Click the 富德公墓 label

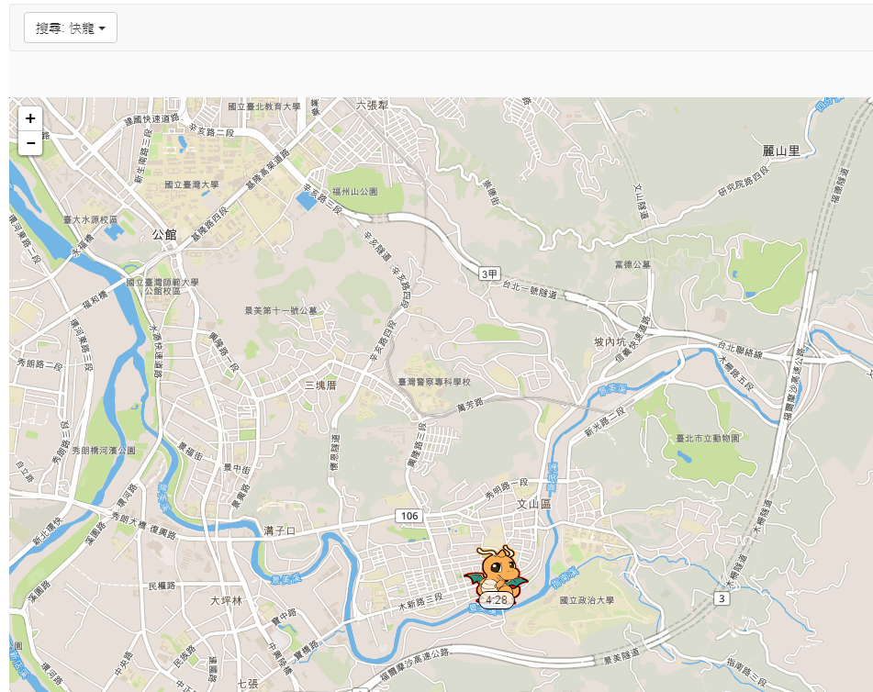click(632, 264)
